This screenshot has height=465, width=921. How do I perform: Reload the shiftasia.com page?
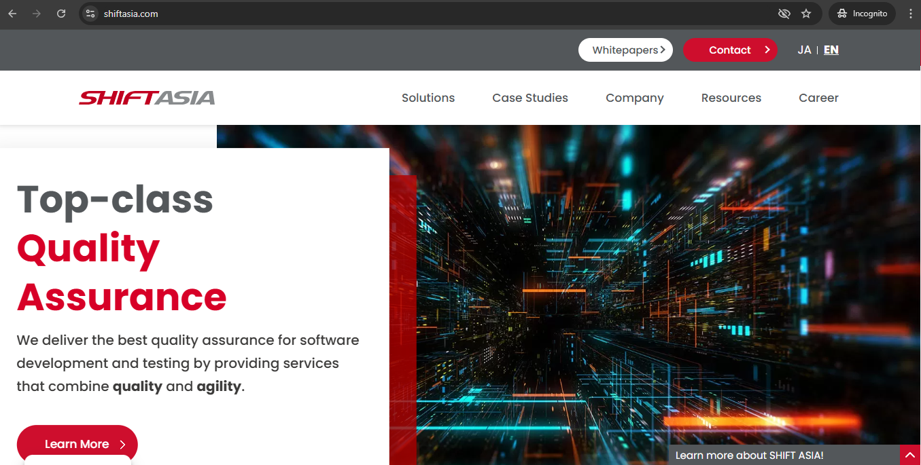(61, 14)
